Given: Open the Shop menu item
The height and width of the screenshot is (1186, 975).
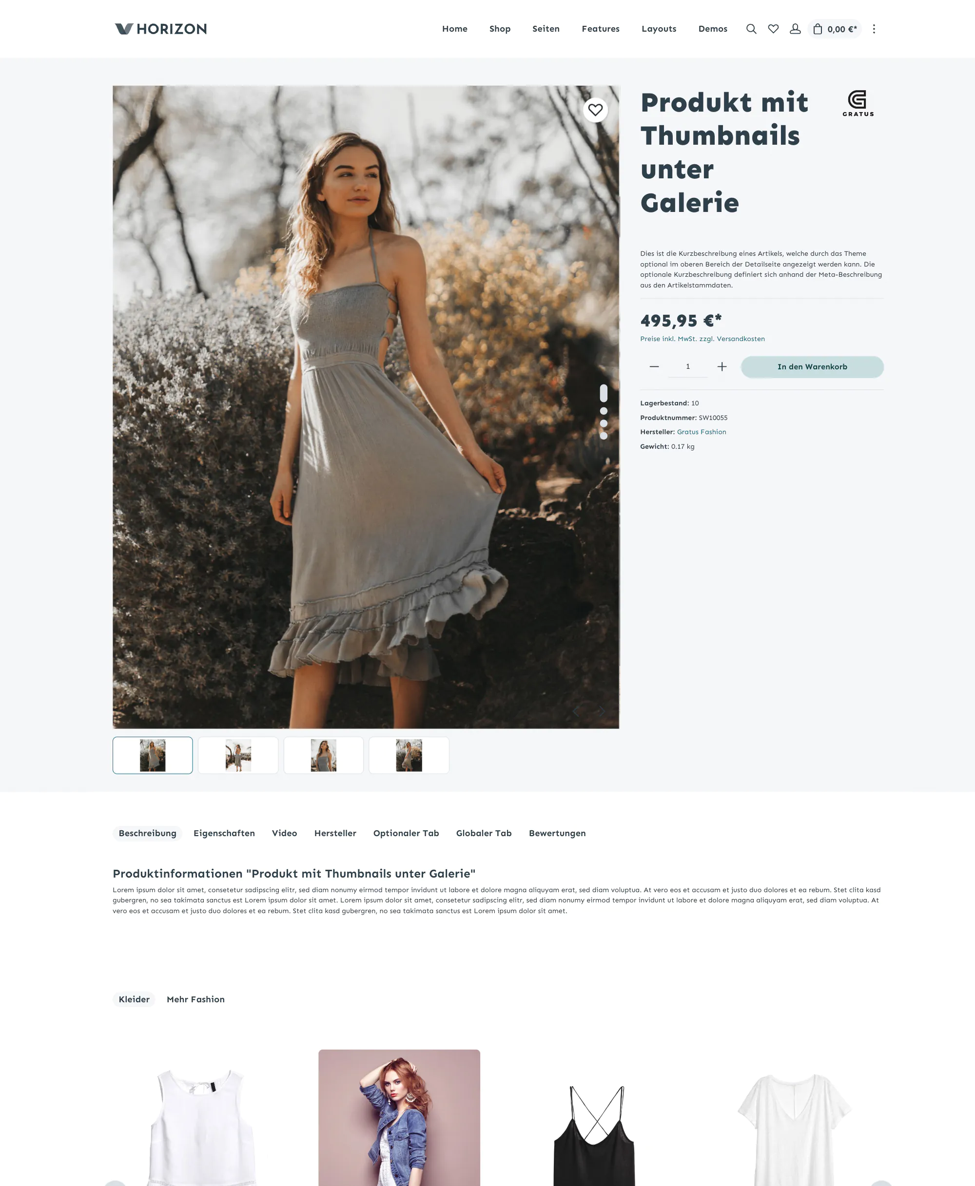Looking at the screenshot, I should [x=499, y=29].
